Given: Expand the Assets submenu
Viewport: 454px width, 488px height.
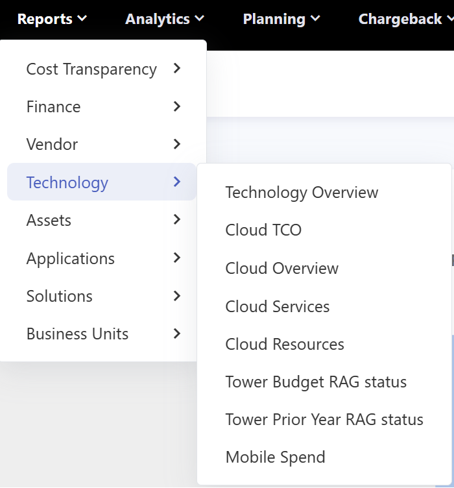Looking at the screenshot, I should pos(102,220).
